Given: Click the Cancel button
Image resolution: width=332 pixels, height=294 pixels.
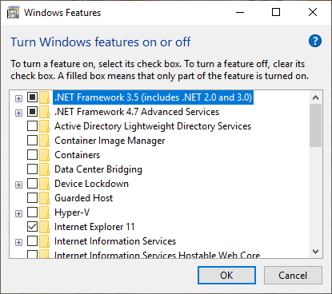Looking at the screenshot, I should (293, 276).
